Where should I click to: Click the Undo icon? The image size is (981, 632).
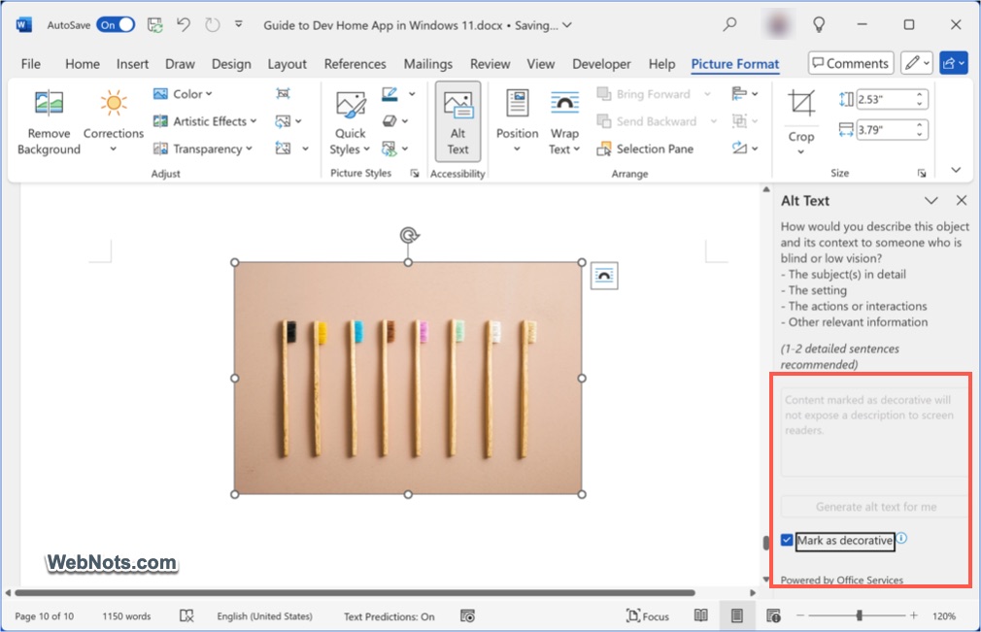pos(184,25)
